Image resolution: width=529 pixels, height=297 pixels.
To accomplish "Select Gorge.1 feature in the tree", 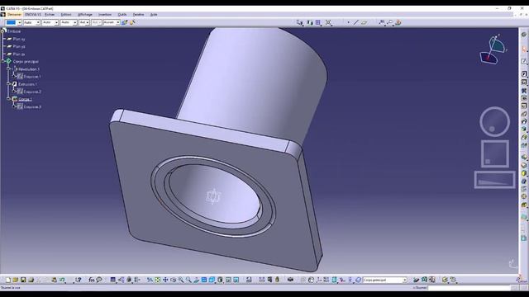I will pos(26,99).
